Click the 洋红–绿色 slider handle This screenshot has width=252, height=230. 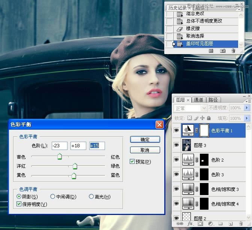pyautogui.click(x=75, y=166)
